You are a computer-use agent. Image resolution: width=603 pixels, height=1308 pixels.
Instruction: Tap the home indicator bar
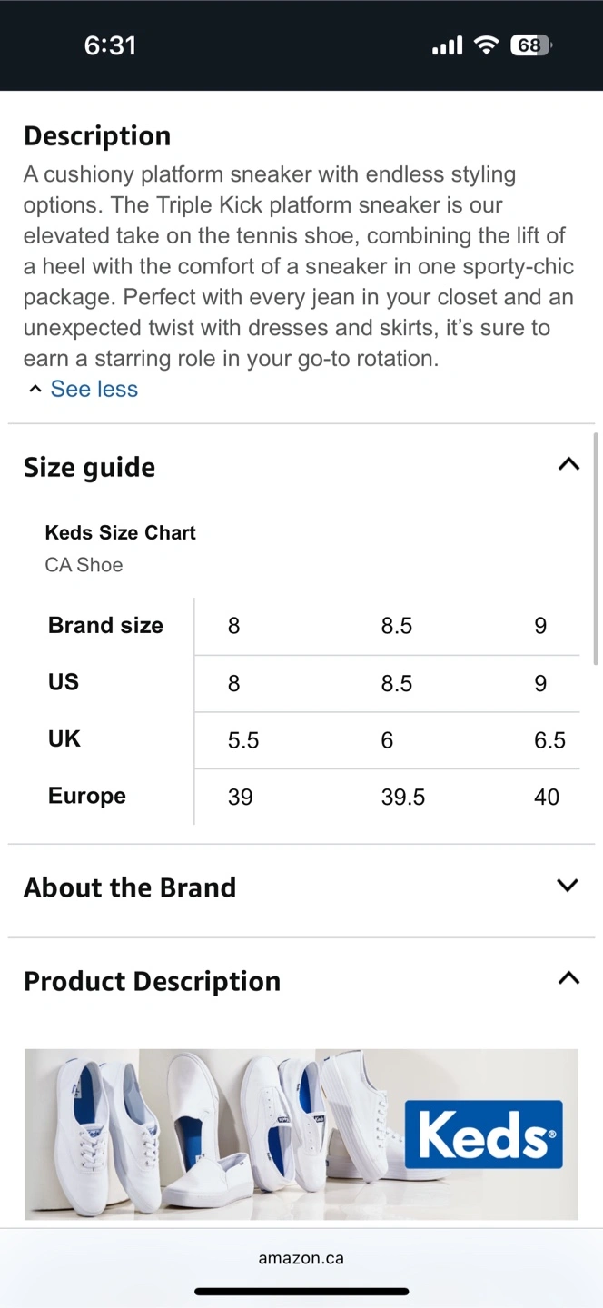[x=301, y=1291]
